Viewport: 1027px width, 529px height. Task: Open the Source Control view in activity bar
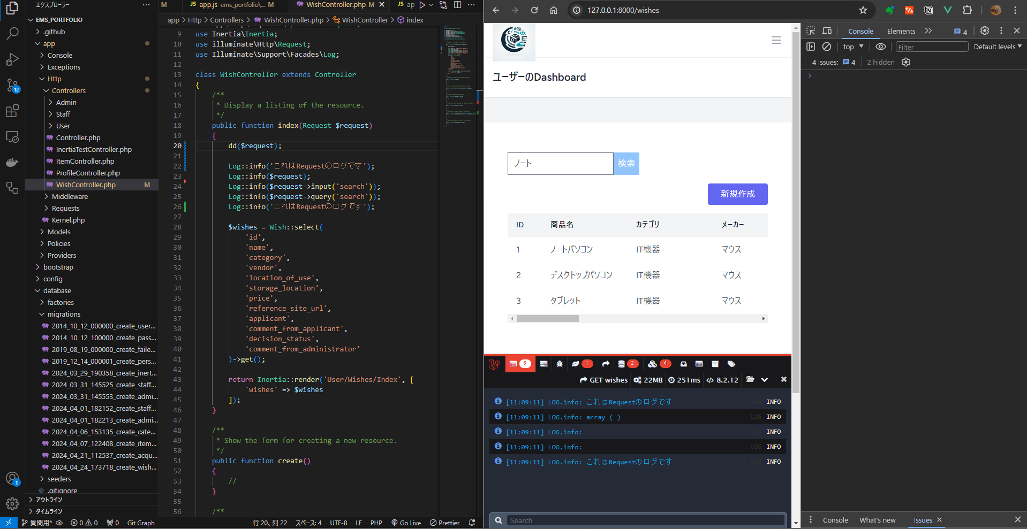(12, 85)
